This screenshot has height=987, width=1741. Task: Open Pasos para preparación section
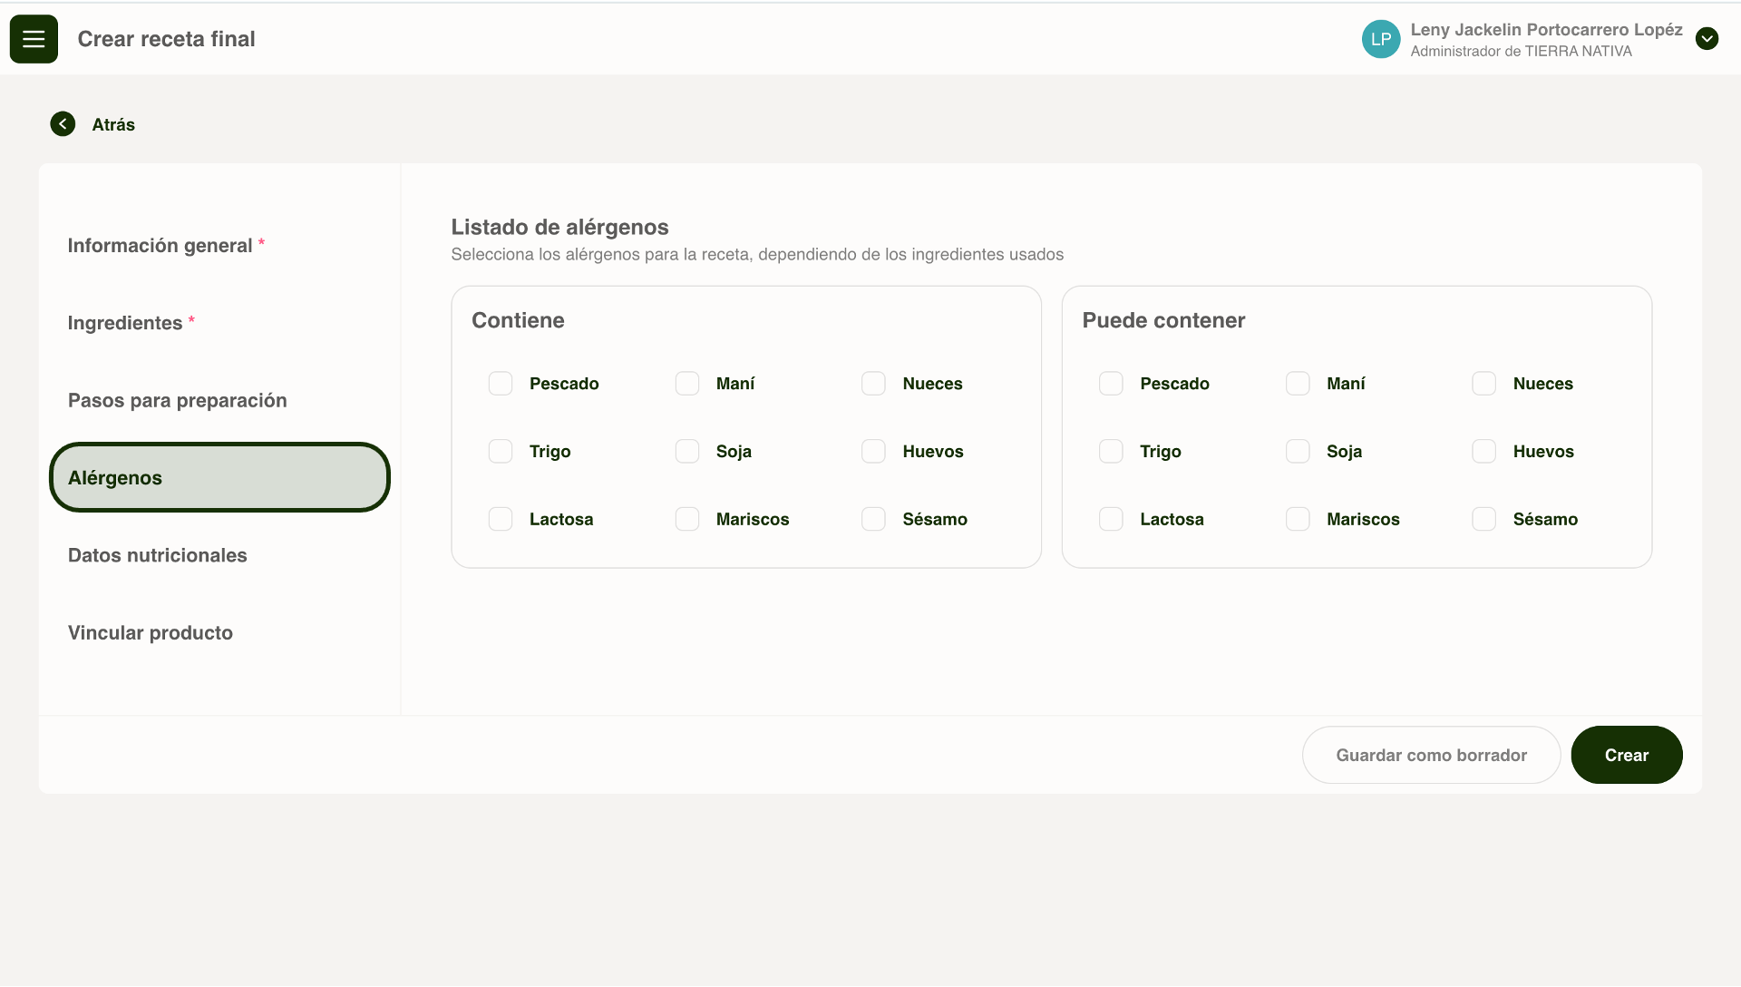178,401
